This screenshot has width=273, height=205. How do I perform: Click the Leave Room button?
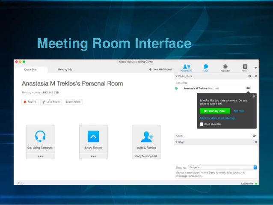click(73, 102)
